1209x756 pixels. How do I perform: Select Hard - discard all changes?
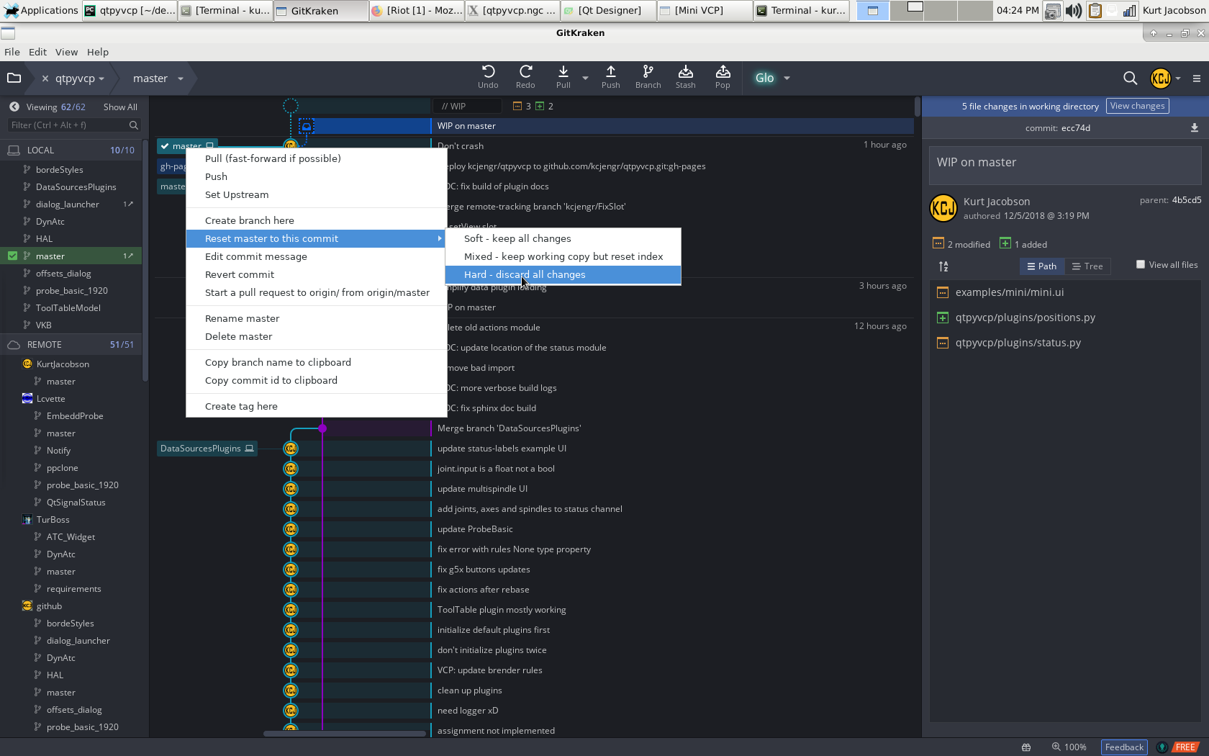[x=563, y=274]
